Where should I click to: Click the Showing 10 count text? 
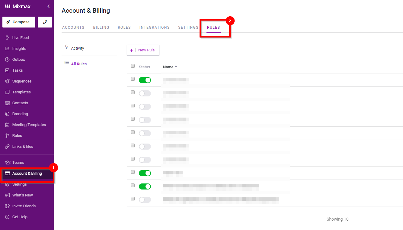[x=337, y=219]
